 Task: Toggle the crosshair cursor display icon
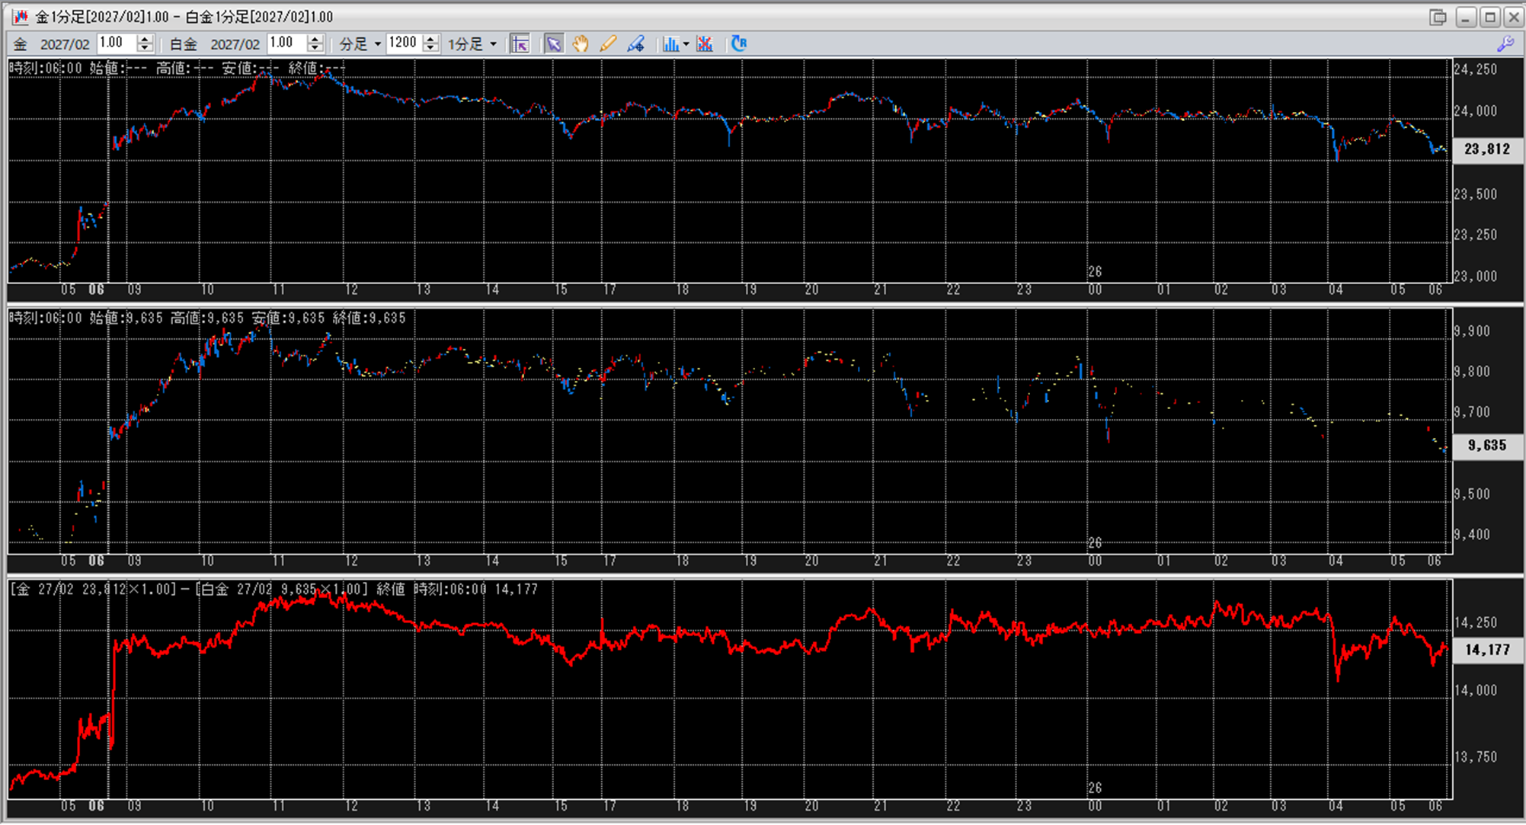520,43
